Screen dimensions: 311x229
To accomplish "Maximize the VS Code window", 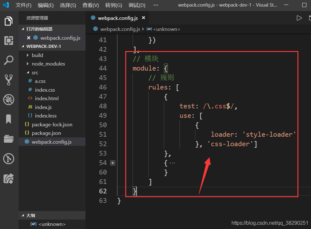I will (304, 5).
